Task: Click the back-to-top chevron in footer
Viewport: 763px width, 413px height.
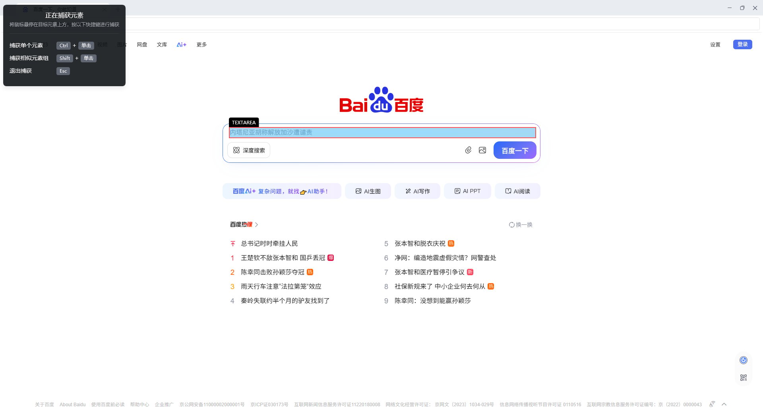Action: point(724,404)
